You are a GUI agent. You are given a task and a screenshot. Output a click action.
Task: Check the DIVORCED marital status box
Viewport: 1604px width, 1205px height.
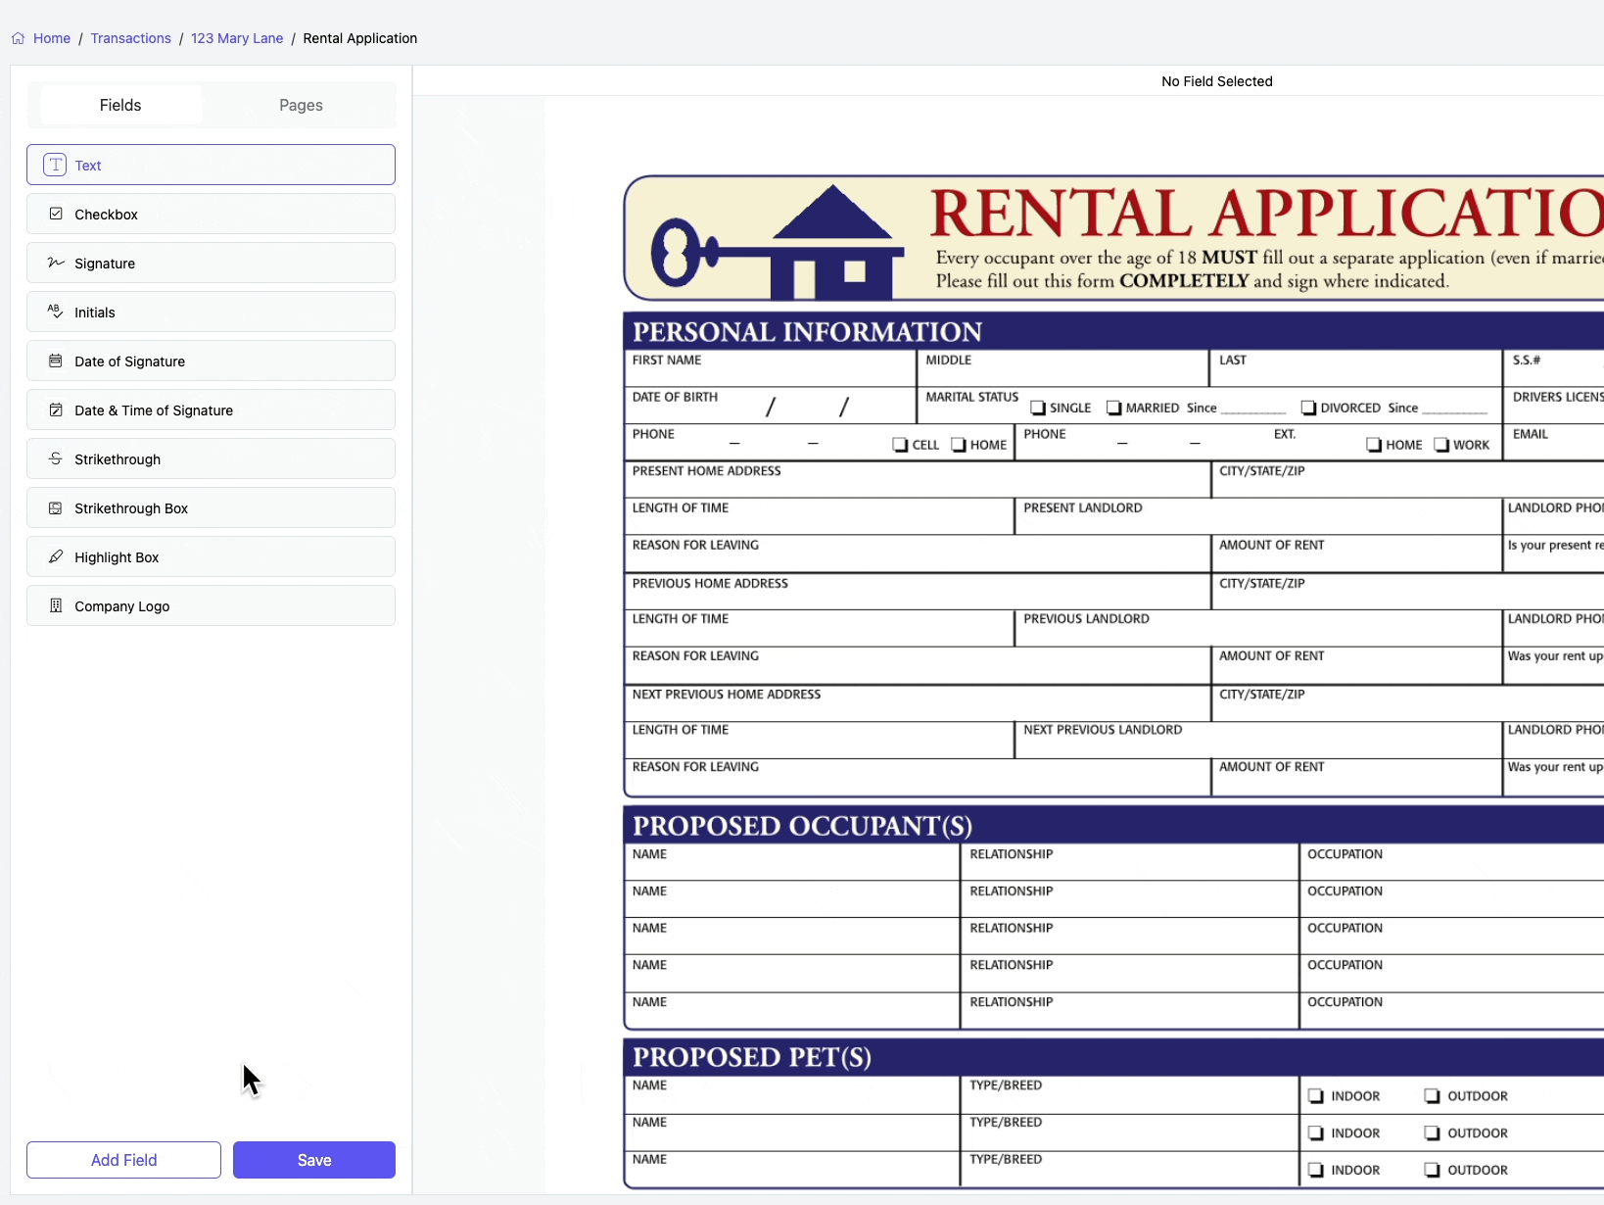pos(1308,408)
